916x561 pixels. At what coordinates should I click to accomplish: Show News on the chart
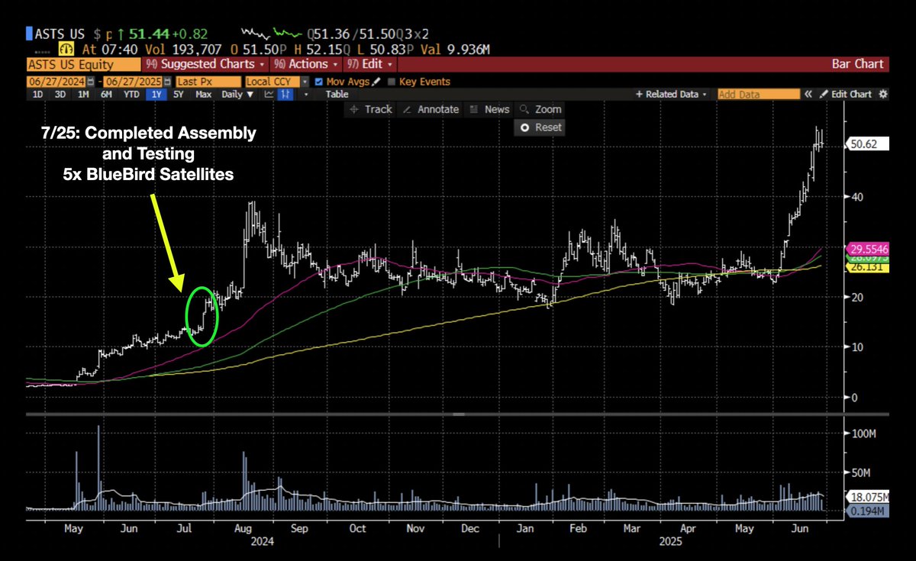point(489,109)
